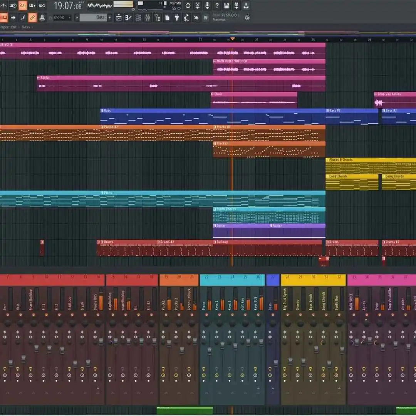Toggle the orange link icon
The image size is (416, 416).
click(32, 17)
